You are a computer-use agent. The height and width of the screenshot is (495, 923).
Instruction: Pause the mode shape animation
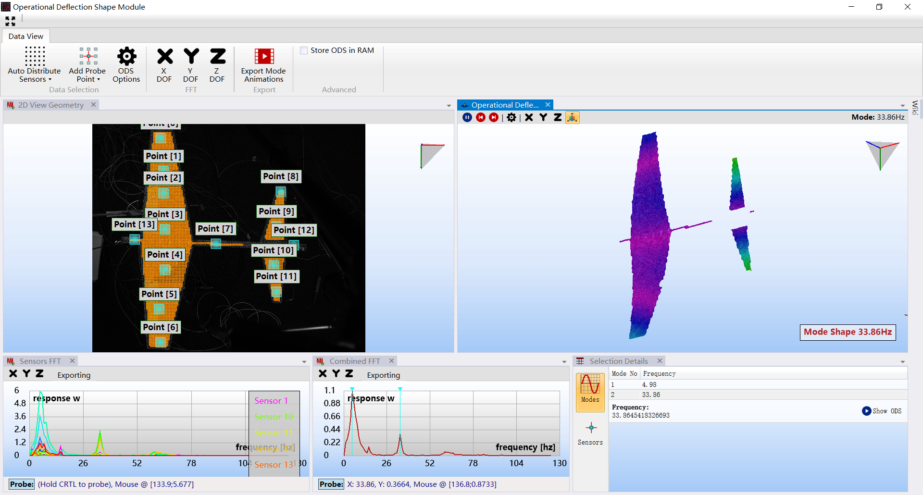point(467,117)
